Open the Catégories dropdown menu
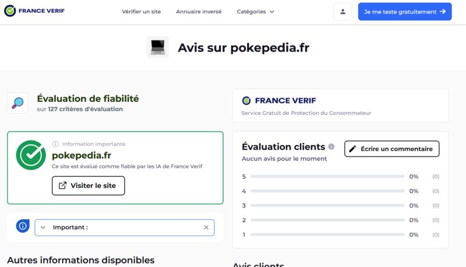466x267 pixels. [255, 12]
